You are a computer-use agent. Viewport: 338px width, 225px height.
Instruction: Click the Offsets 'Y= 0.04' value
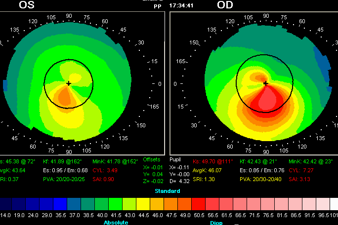tap(153, 174)
